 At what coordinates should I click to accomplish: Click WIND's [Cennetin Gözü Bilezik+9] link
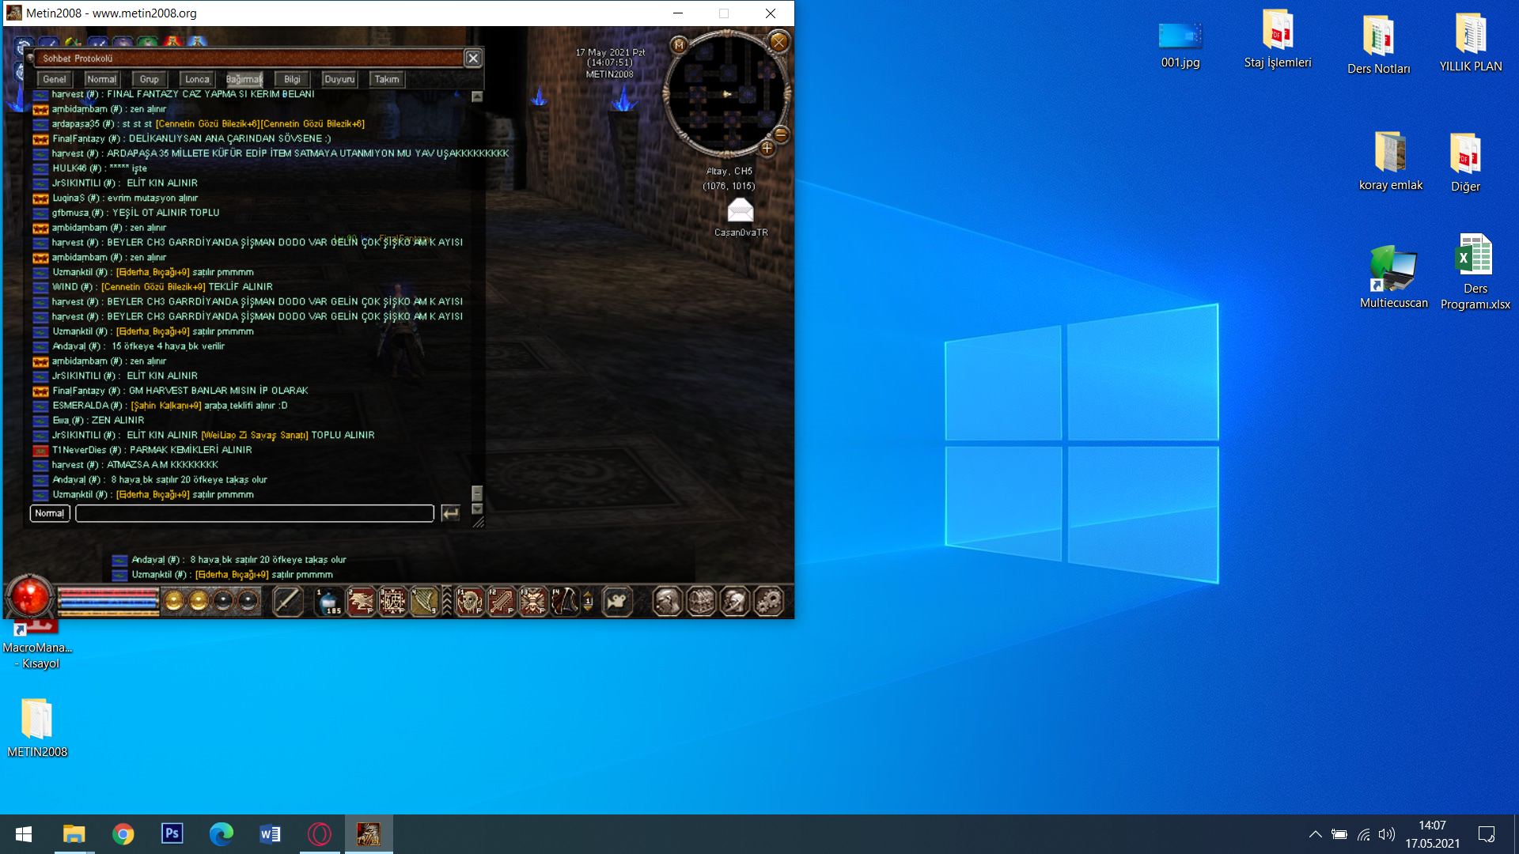click(153, 287)
